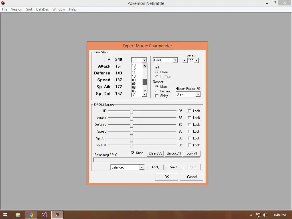Click IV list scroll up arrow

145,66
